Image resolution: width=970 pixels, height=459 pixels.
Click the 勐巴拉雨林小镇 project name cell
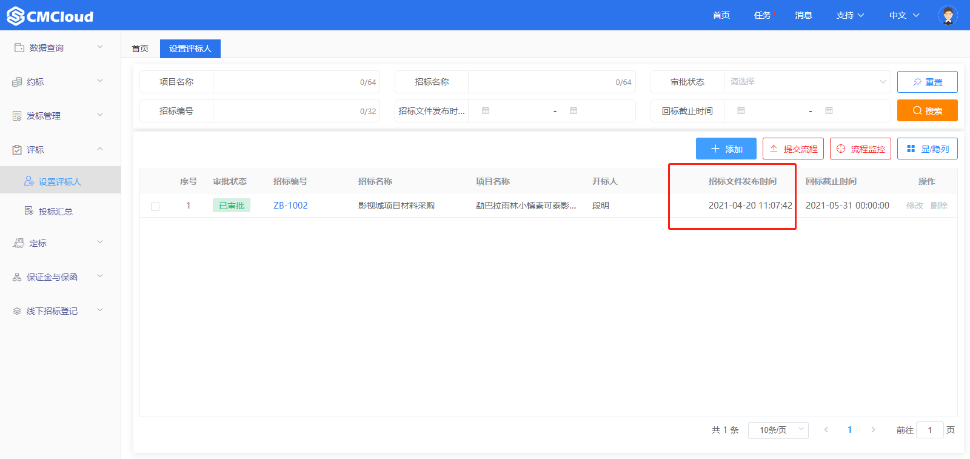coord(526,206)
